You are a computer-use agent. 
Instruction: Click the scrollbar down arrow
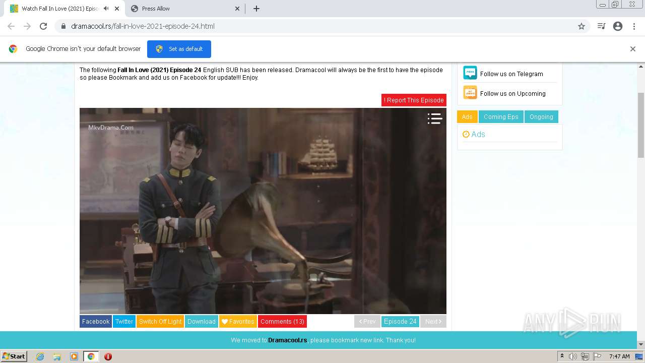(641, 344)
